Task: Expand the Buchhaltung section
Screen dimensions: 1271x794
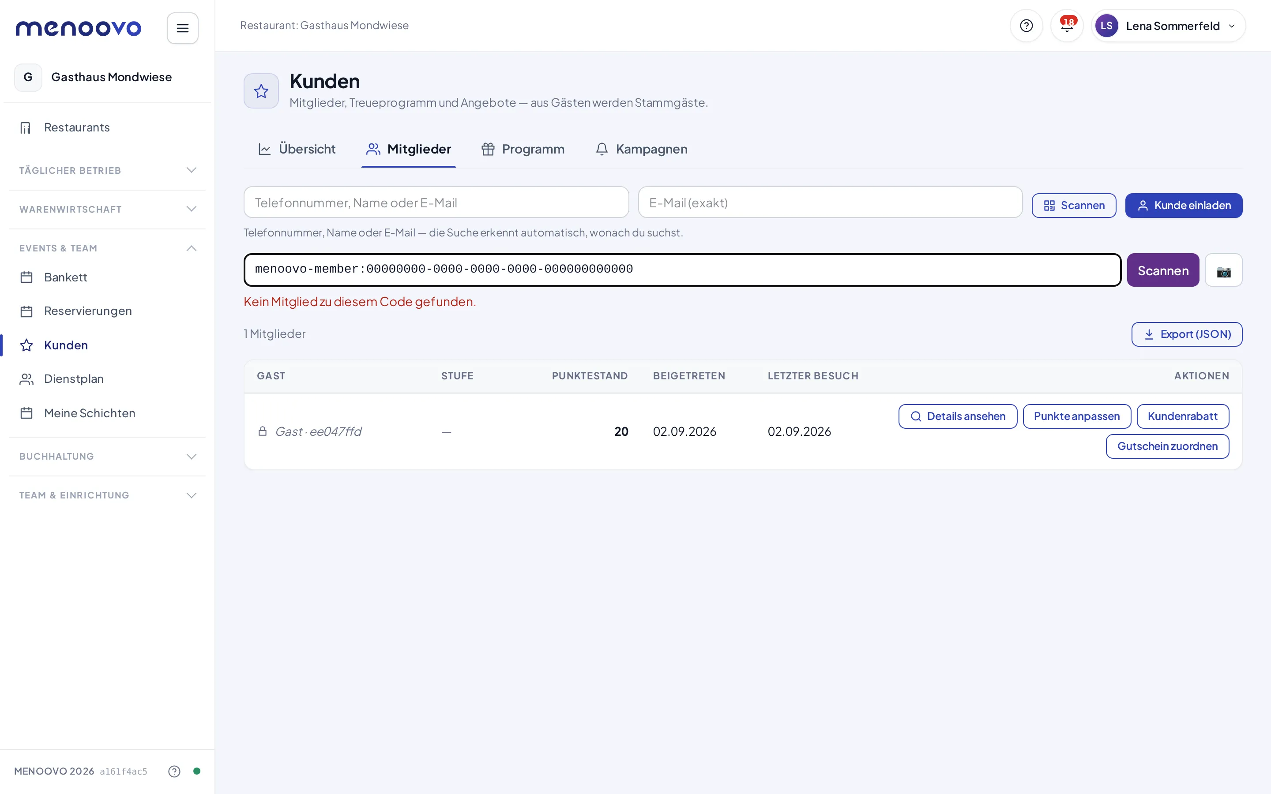Action: tap(107, 457)
